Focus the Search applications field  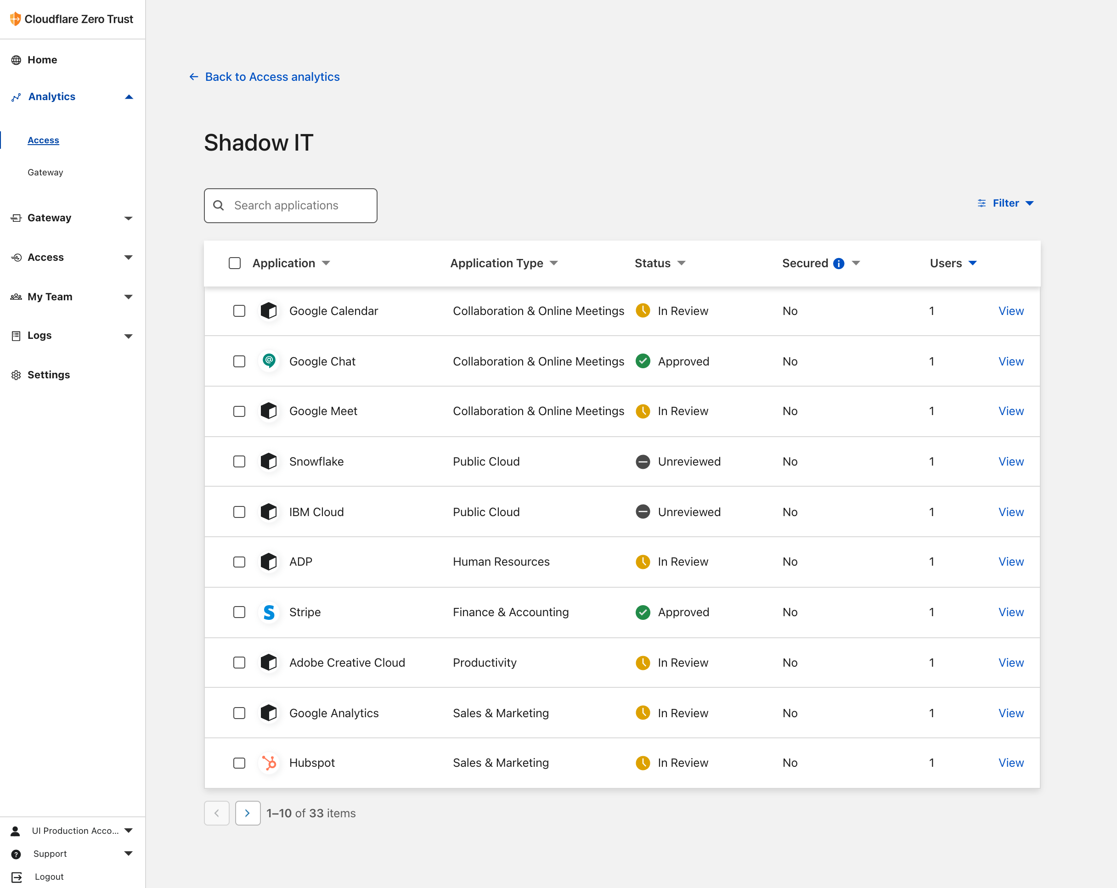300,206
